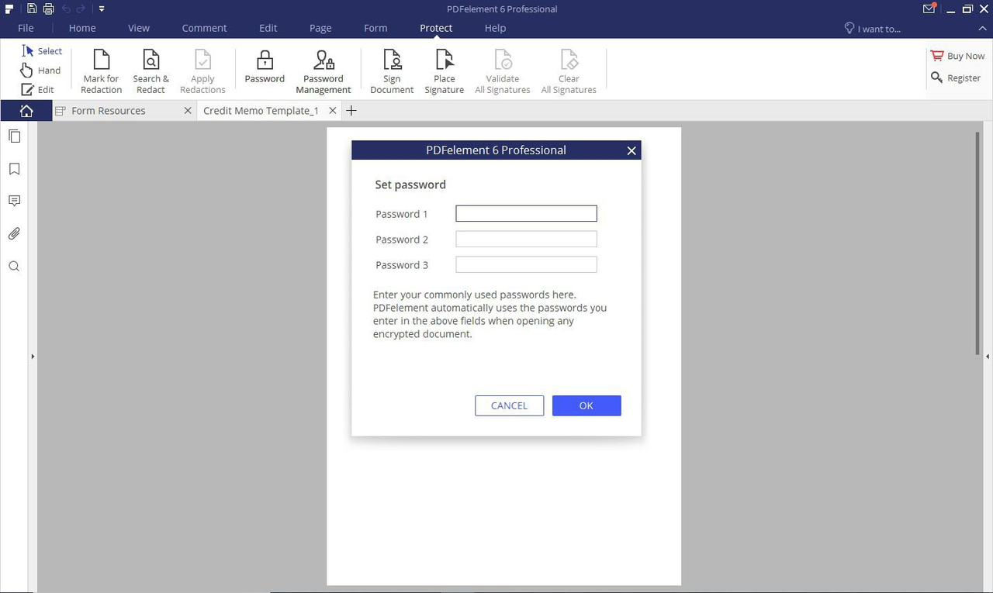Close the Form Resources tab
Viewport: 993px width, 593px height.
188,111
